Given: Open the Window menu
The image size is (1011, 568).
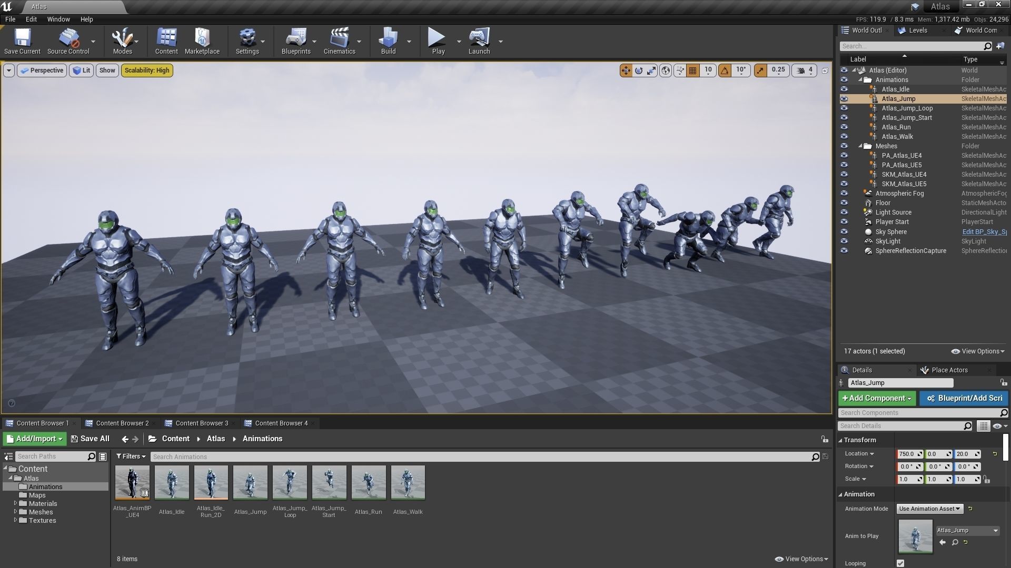Looking at the screenshot, I should [58, 19].
